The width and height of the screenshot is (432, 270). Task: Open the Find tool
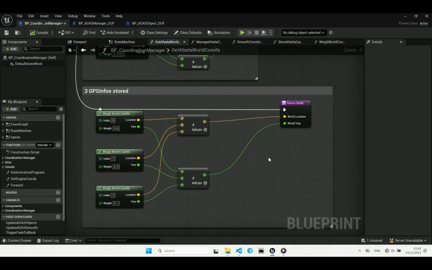point(89,33)
